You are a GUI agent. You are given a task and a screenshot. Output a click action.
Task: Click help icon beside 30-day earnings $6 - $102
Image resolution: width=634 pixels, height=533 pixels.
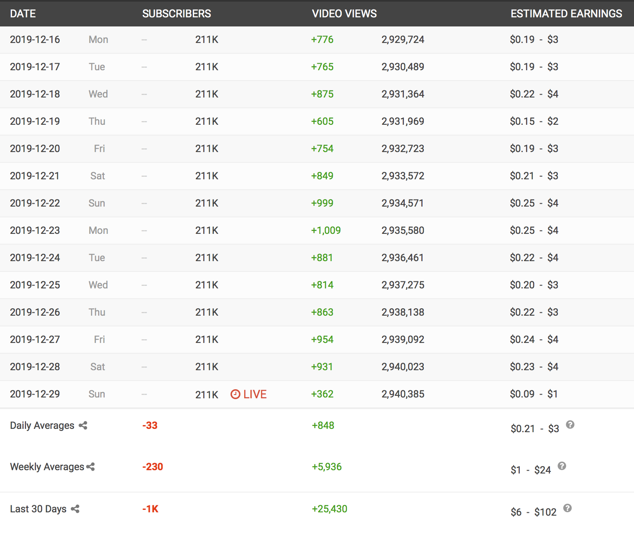click(x=567, y=508)
